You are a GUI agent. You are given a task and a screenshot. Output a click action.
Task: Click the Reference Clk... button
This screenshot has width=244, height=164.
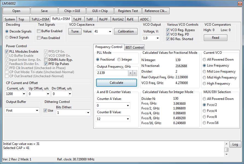click(x=156, y=11)
